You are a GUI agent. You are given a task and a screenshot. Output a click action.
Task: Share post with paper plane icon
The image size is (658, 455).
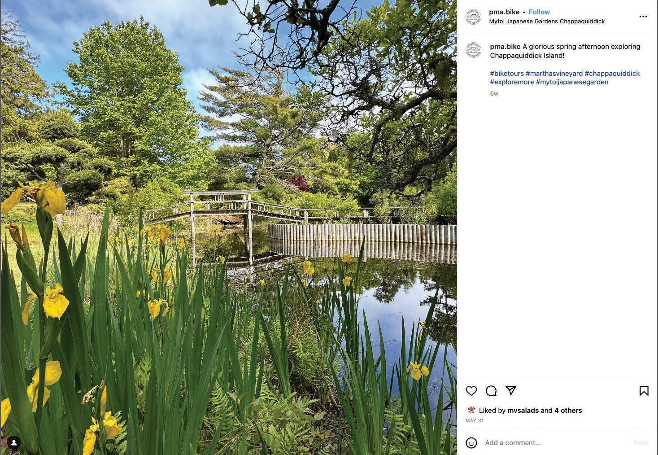(511, 390)
